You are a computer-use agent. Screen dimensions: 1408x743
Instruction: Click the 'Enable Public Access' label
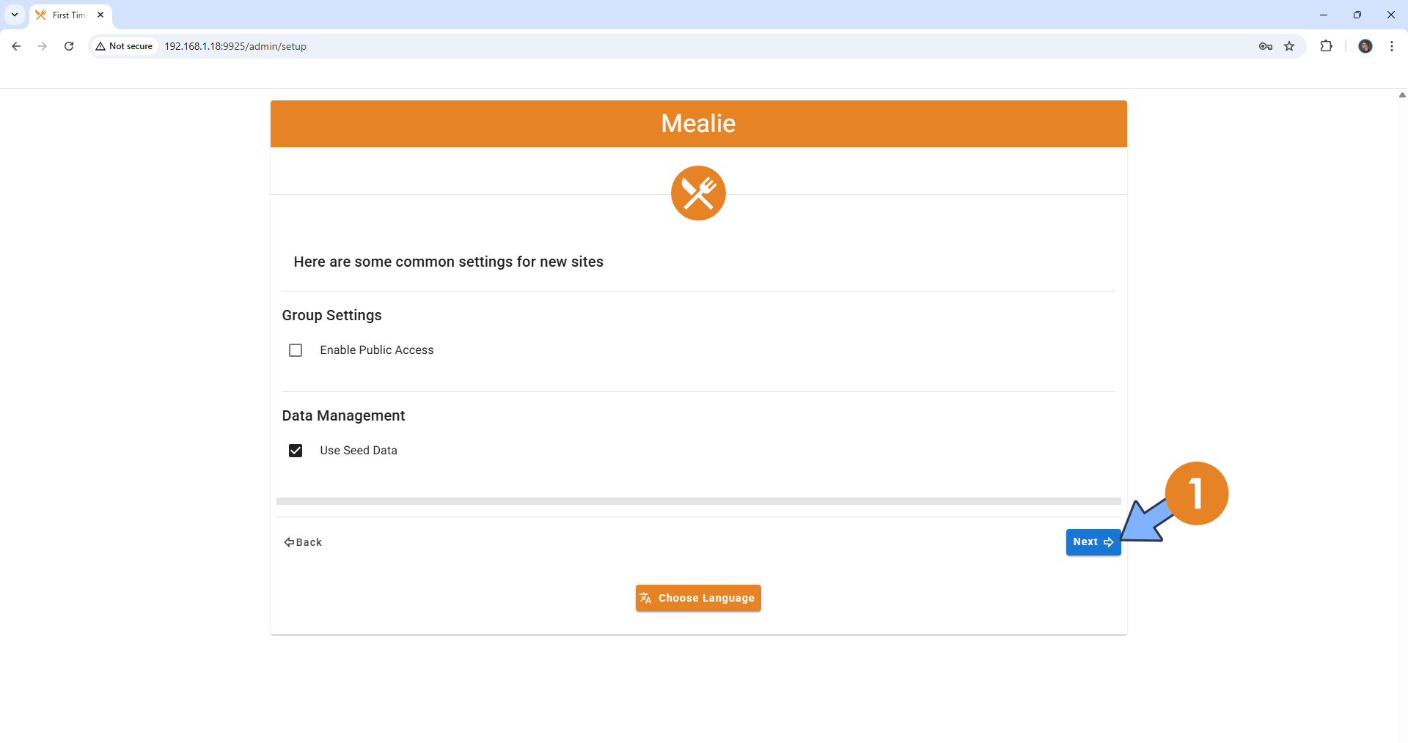point(377,350)
